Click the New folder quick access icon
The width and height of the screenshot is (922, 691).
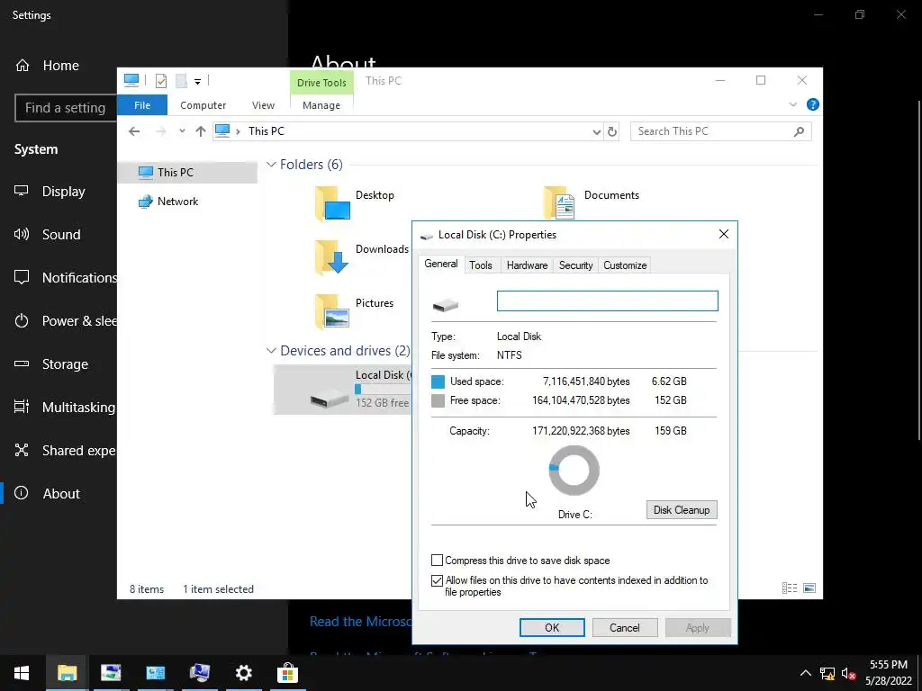[x=181, y=80]
